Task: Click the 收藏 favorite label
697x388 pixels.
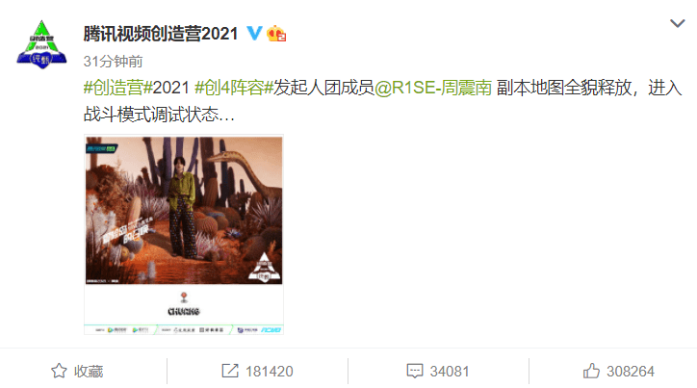Action: (x=89, y=371)
